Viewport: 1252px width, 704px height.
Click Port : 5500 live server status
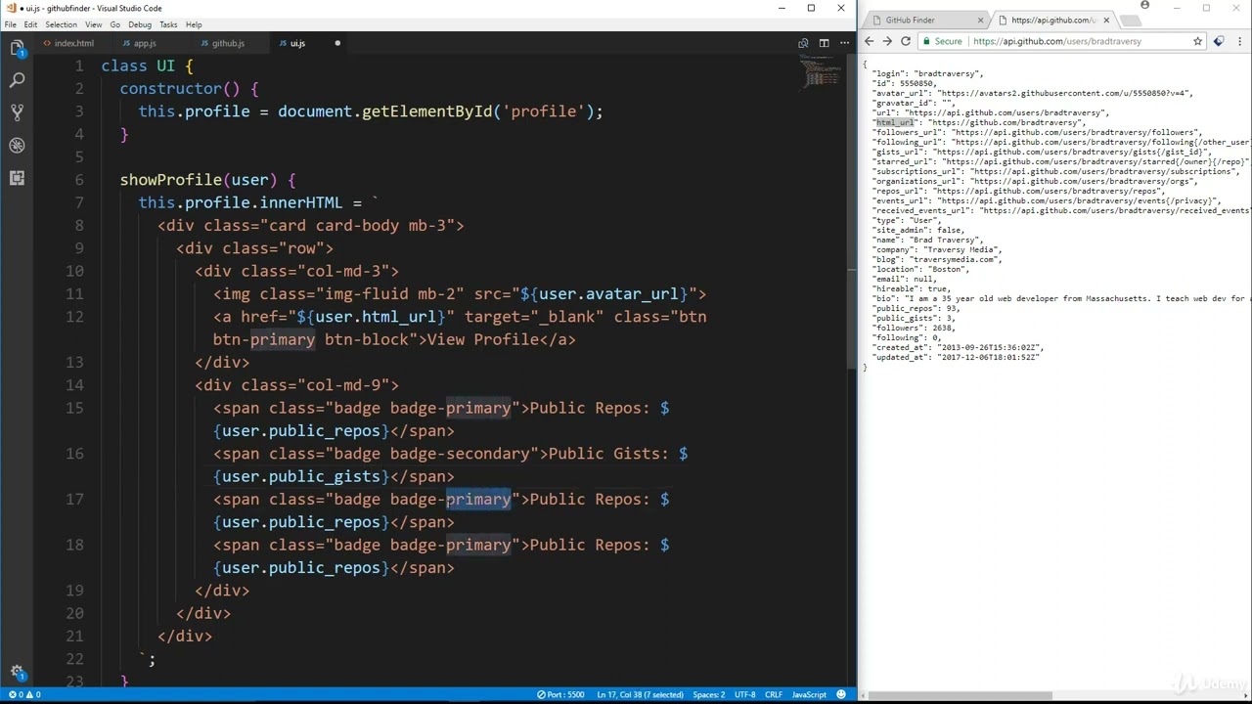coord(560,694)
